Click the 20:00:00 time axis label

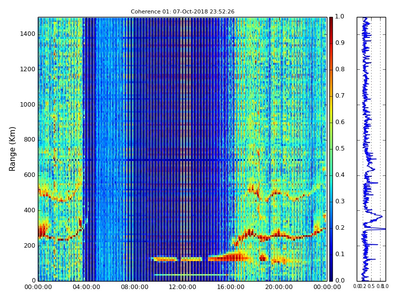[x=279, y=287]
